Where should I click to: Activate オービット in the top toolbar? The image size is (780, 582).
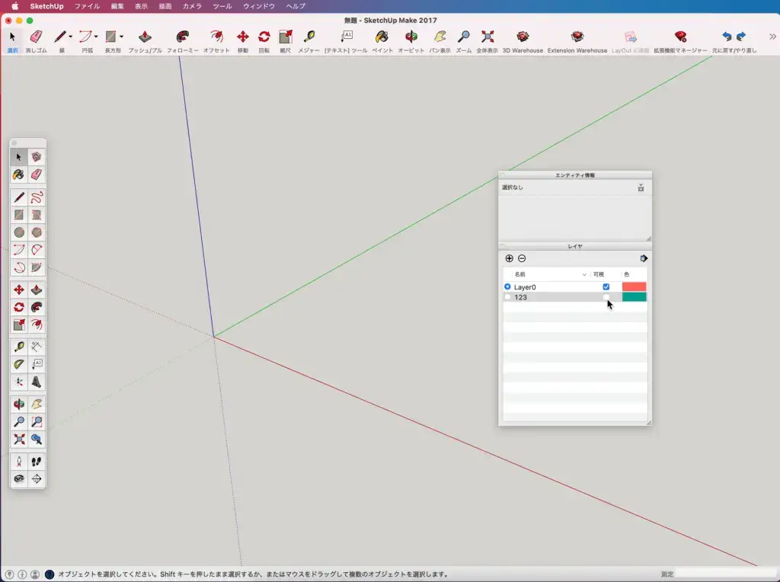point(411,41)
